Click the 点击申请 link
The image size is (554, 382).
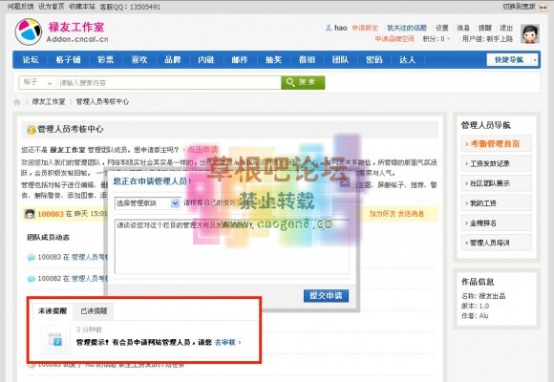point(202,150)
